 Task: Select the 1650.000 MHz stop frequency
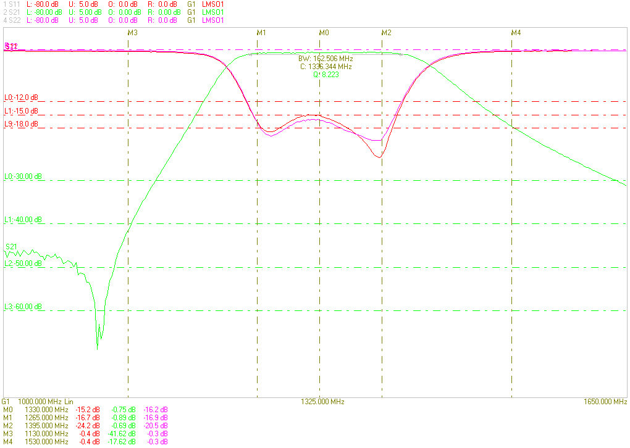pyautogui.click(x=605, y=402)
